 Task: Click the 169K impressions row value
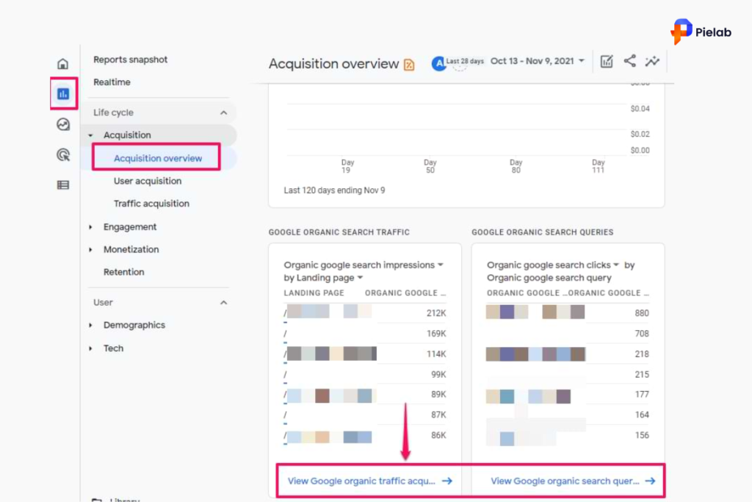coord(436,334)
